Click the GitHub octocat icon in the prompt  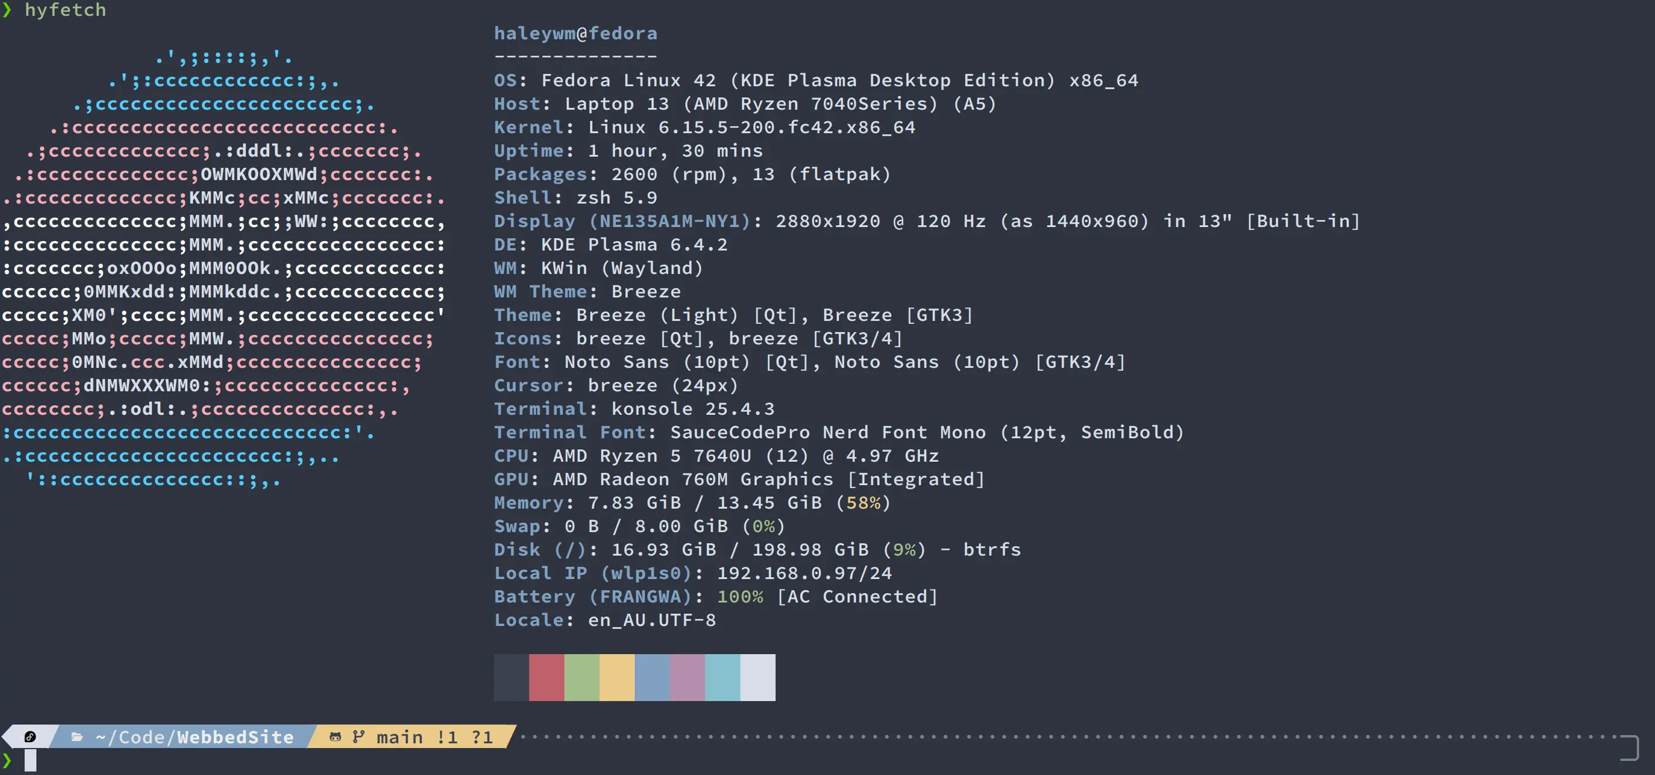coord(336,737)
